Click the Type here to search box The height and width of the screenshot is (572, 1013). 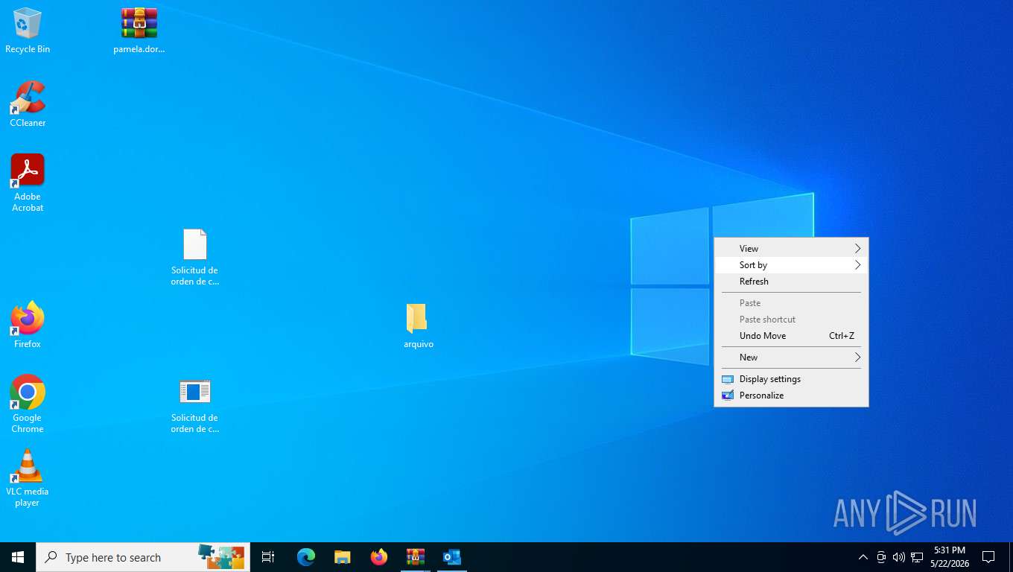(143, 557)
